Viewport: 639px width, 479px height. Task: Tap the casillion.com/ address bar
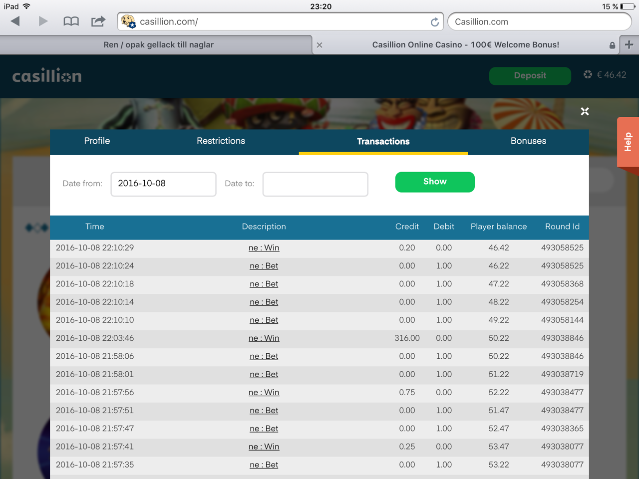point(280,21)
